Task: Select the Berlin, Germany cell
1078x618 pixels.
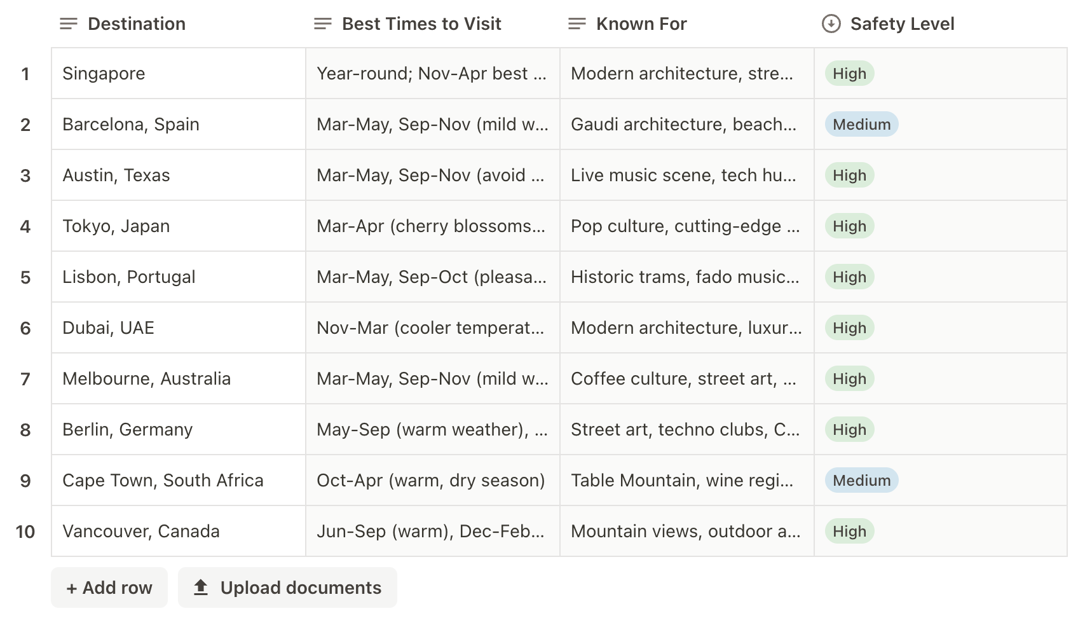Action: 179,430
